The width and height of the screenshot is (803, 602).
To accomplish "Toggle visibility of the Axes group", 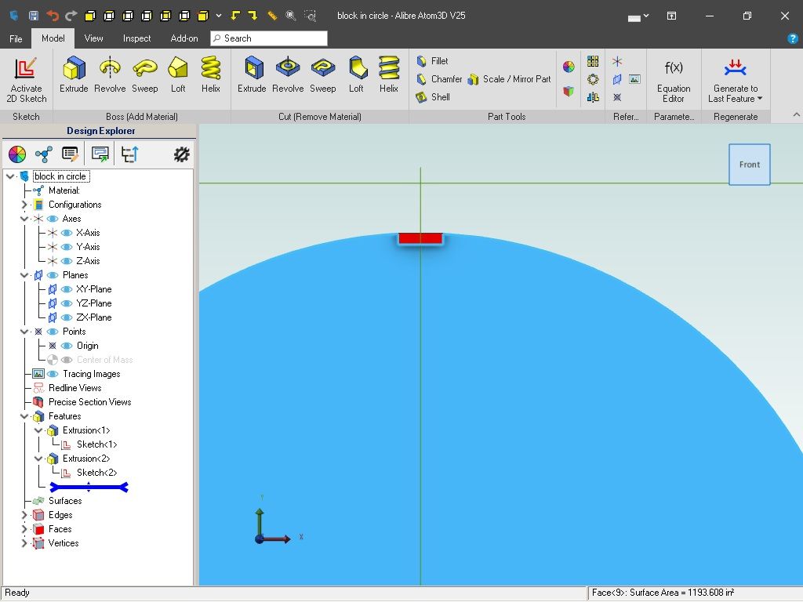I will pos(53,219).
